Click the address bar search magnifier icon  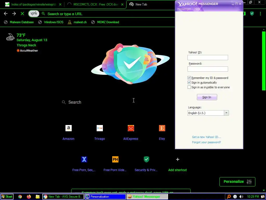pos(43,14)
